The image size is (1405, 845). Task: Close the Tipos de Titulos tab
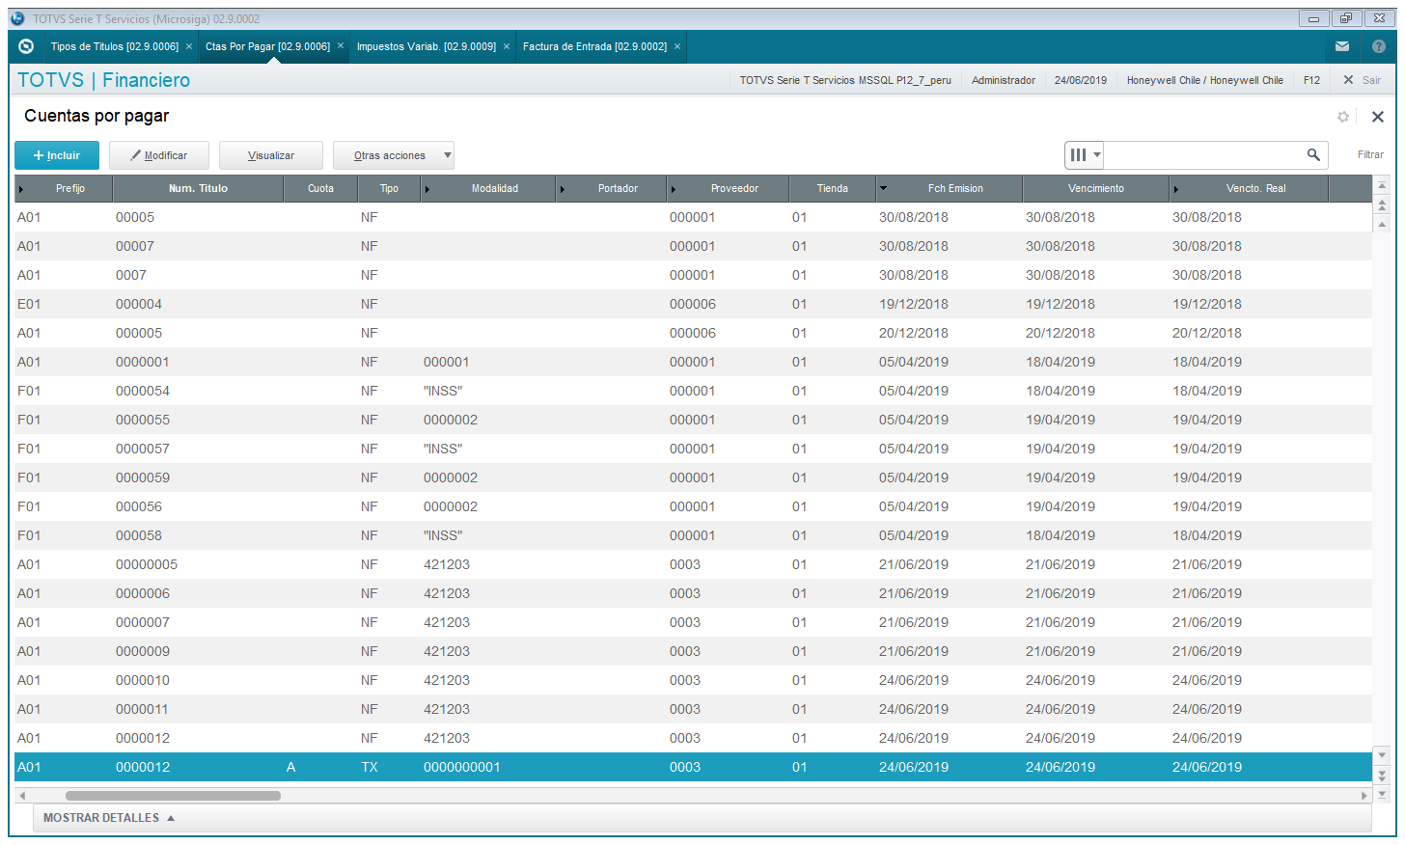189,46
